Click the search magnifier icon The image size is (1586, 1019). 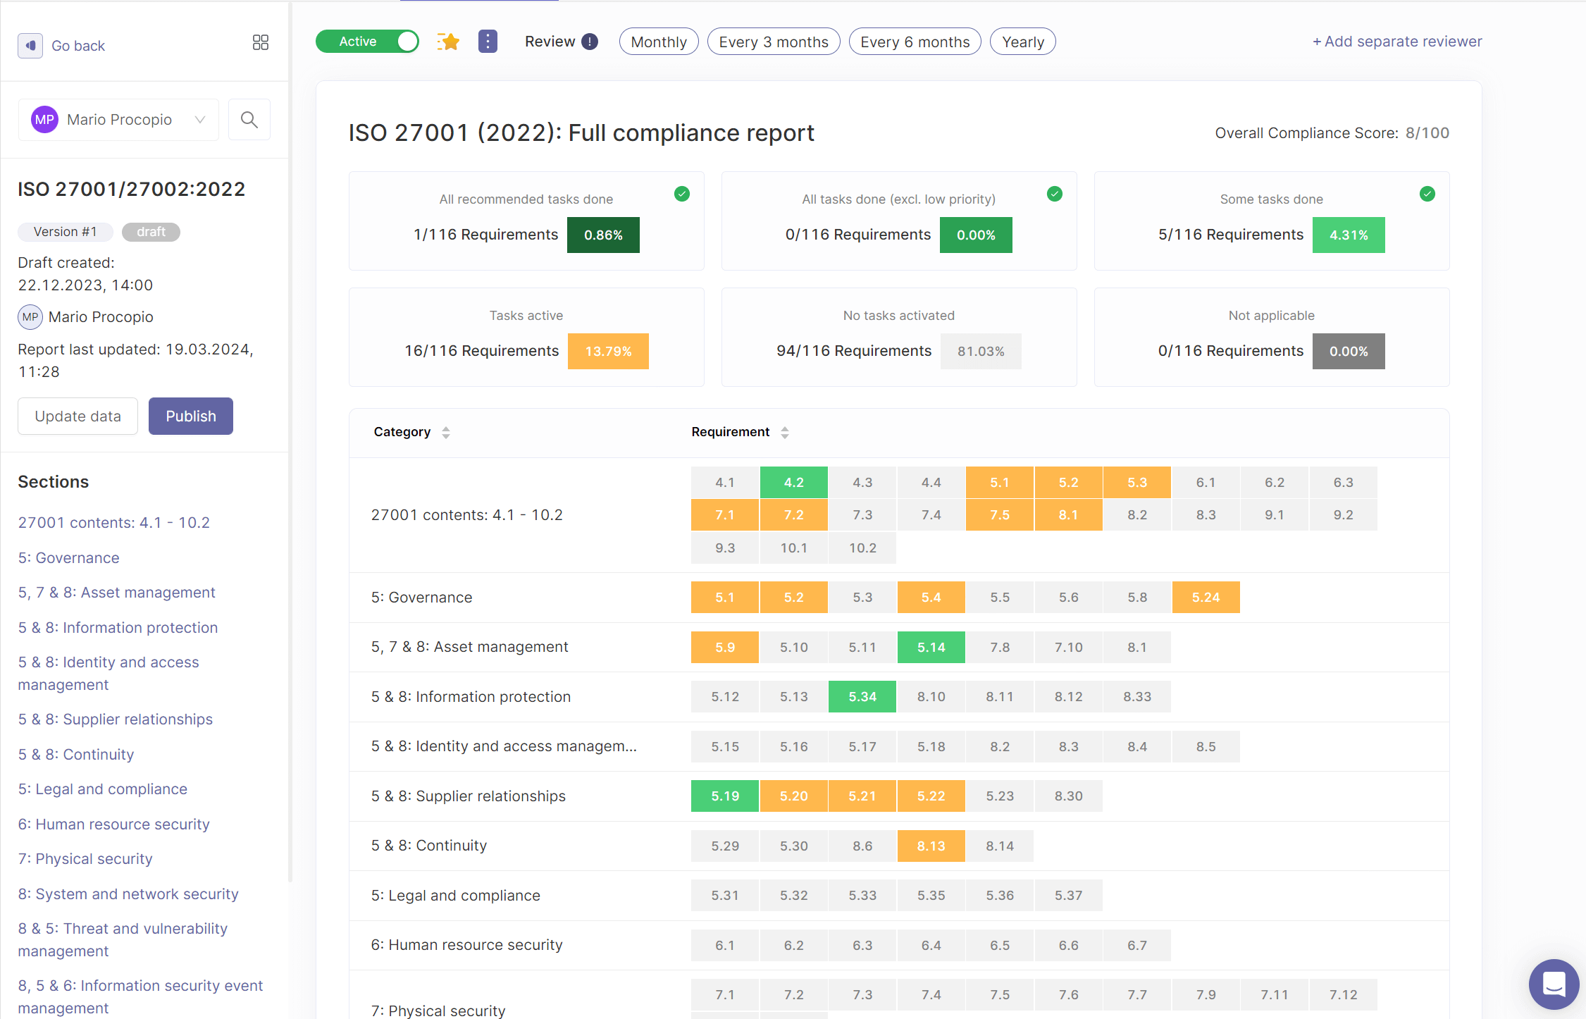point(249,120)
